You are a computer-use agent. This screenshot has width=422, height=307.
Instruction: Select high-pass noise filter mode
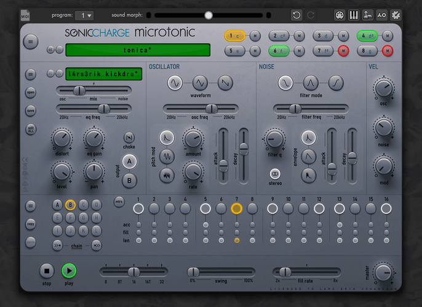coord(336,83)
